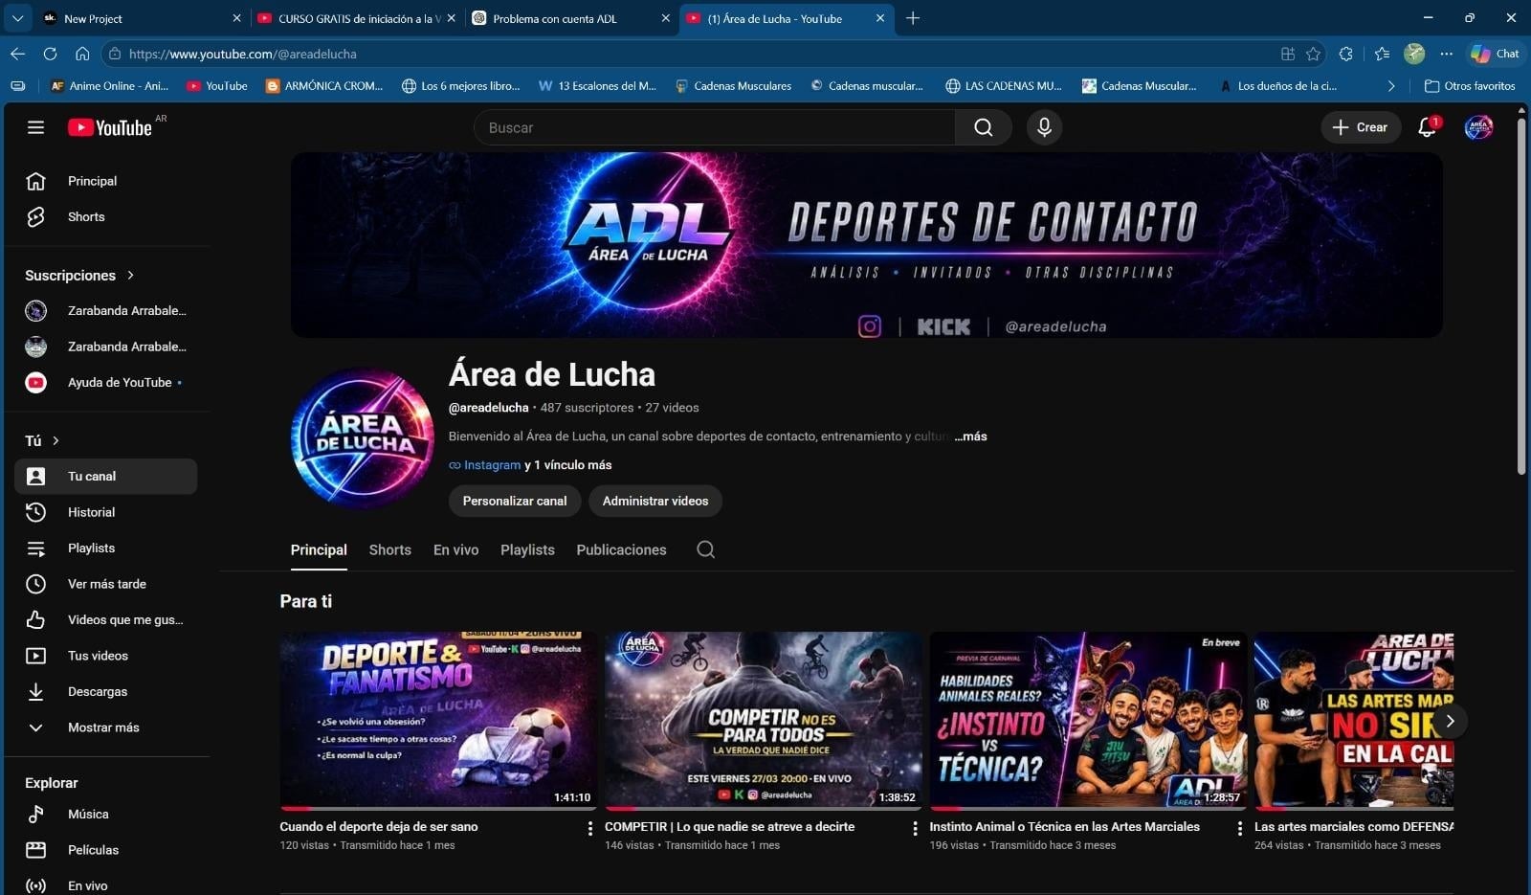1531x895 pixels.
Task: Click the search magnifier button beside Buscar
Action: click(983, 127)
